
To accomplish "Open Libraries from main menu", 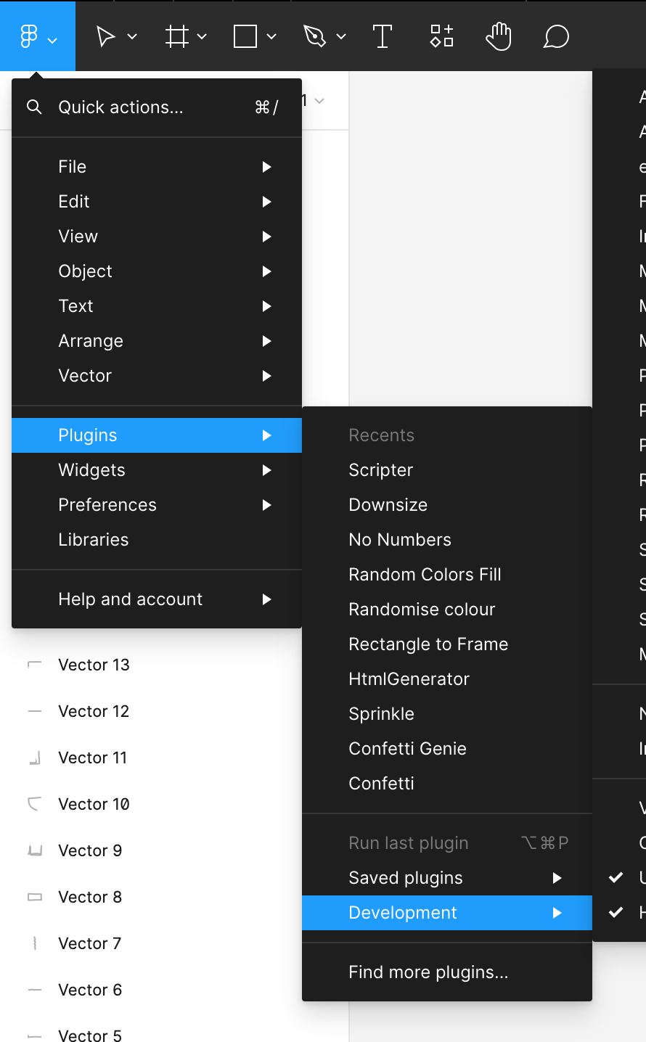I will [x=157, y=540].
